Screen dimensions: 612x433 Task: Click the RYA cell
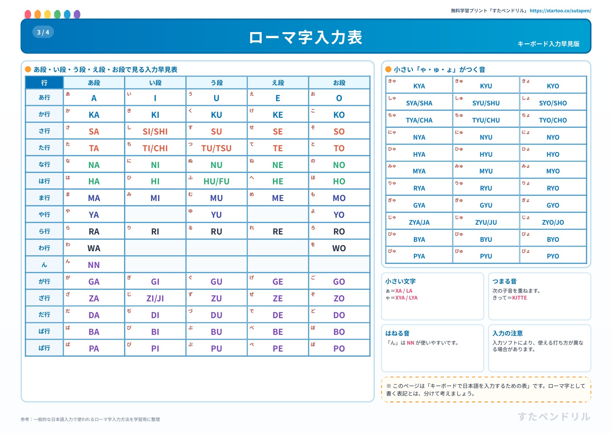[x=419, y=187]
